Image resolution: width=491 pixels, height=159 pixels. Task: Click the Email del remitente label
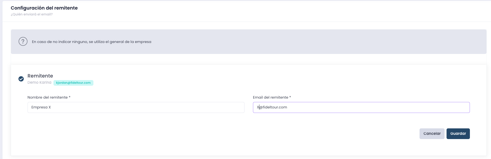tap(271, 97)
